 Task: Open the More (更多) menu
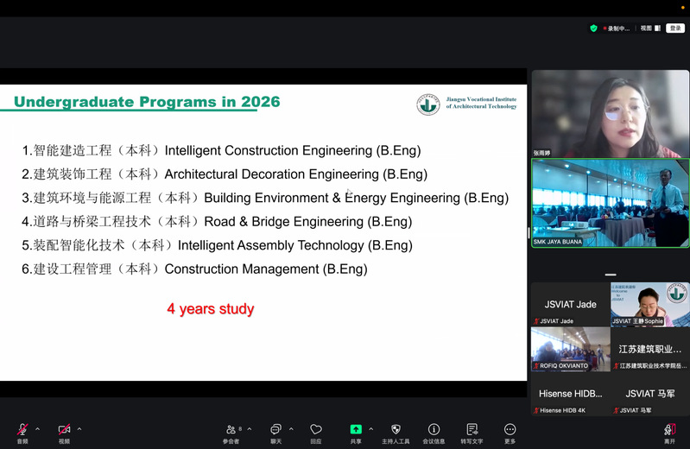[510, 430]
